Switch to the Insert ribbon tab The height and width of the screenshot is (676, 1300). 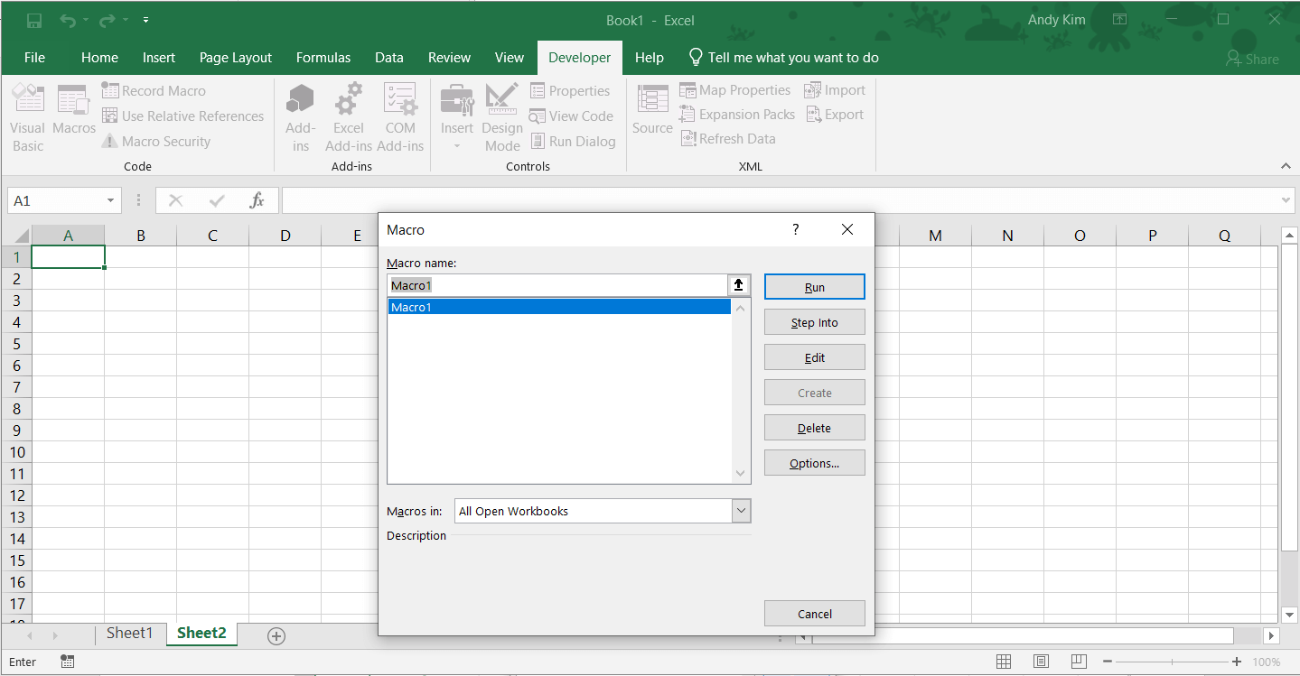tap(159, 57)
